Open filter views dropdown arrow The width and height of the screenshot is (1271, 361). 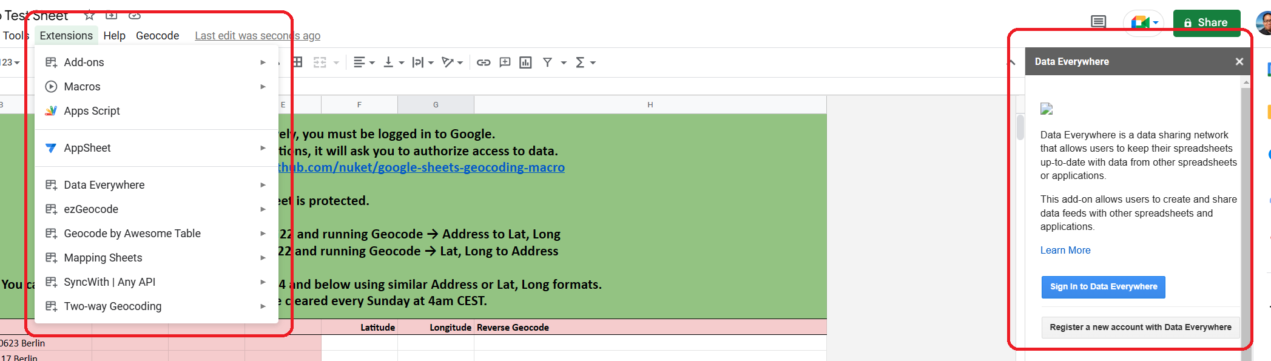[x=564, y=62]
